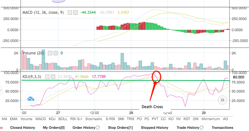Click the double-chevron scroll-to-latest button

pos(222,100)
